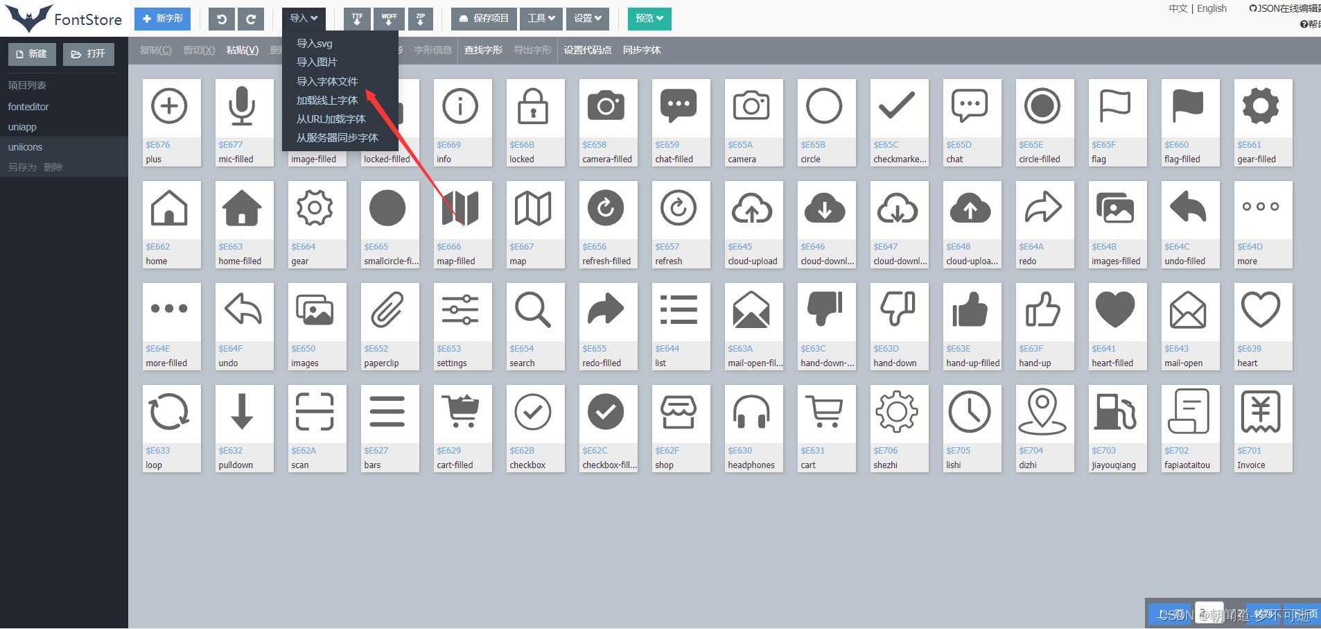Select the cart-filled glyph

(x=463, y=429)
